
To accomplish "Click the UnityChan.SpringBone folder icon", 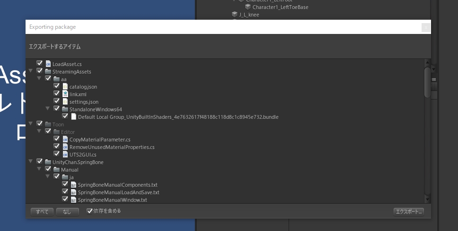I will tap(48, 162).
